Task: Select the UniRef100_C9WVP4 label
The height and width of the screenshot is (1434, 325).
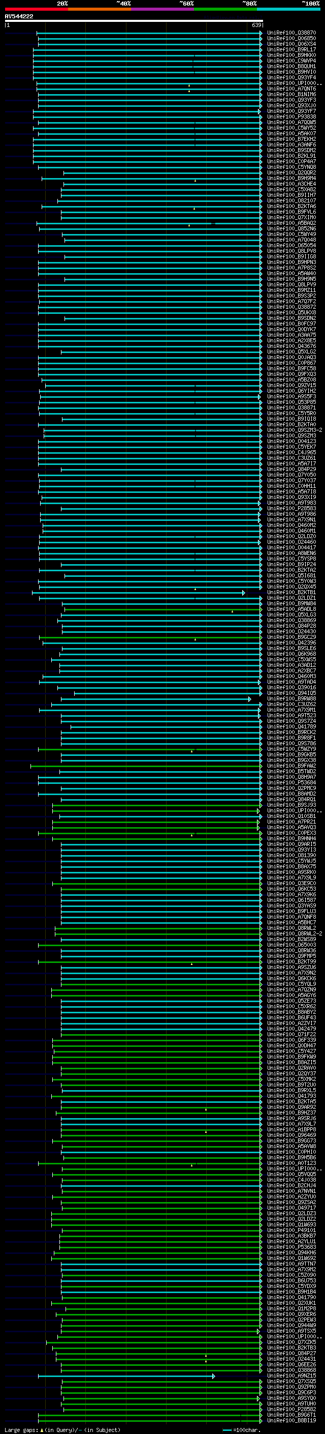Action: pyautogui.click(x=291, y=61)
